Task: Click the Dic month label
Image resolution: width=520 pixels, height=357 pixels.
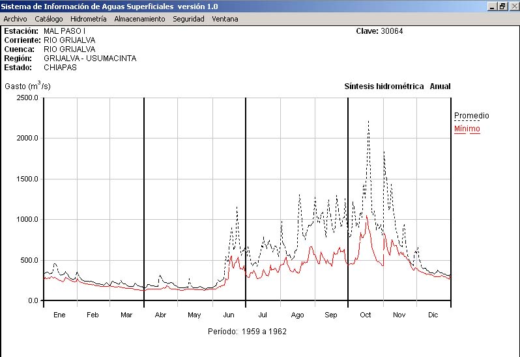Action: pos(433,315)
